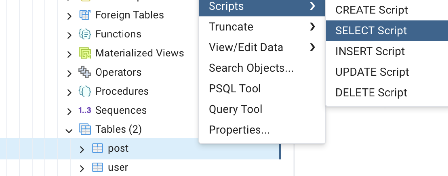The height and width of the screenshot is (176, 448).
Task: Expand the Functions tree node
Action: click(69, 35)
